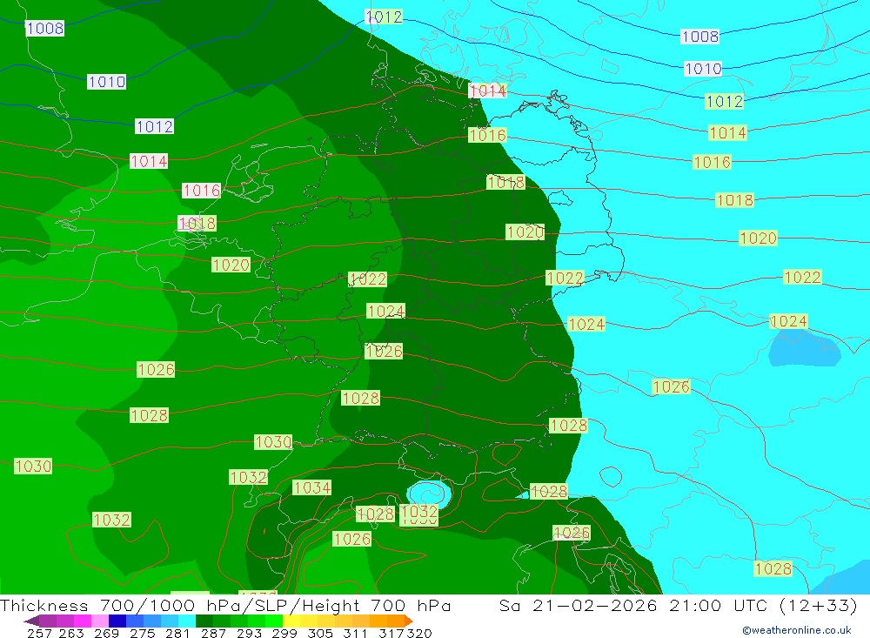Click the map title 'Thickness 700/1000 hPa/SLP/Height 700 hPa'
The height and width of the screenshot is (638, 870).
click(x=225, y=605)
